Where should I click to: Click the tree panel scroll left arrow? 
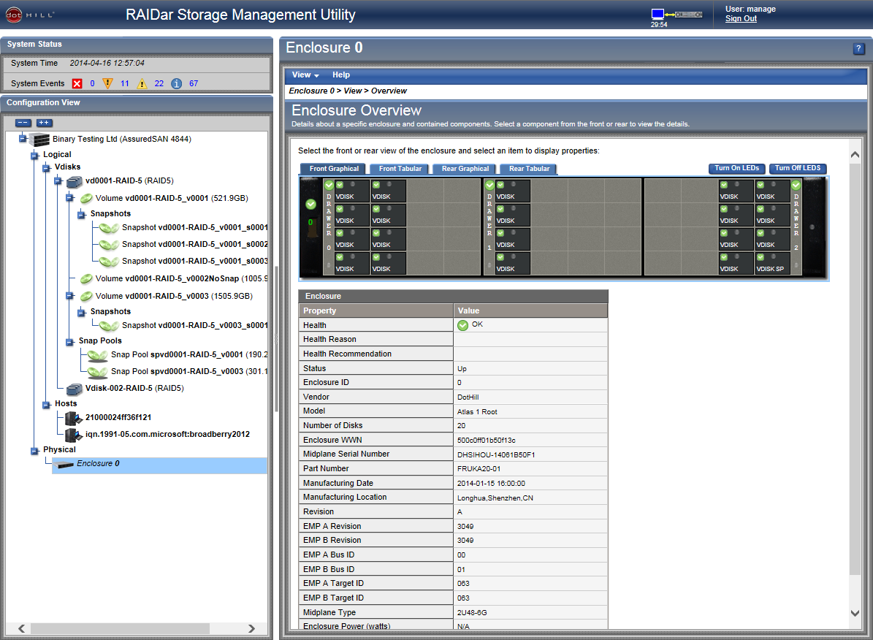click(x=22, y=628)
